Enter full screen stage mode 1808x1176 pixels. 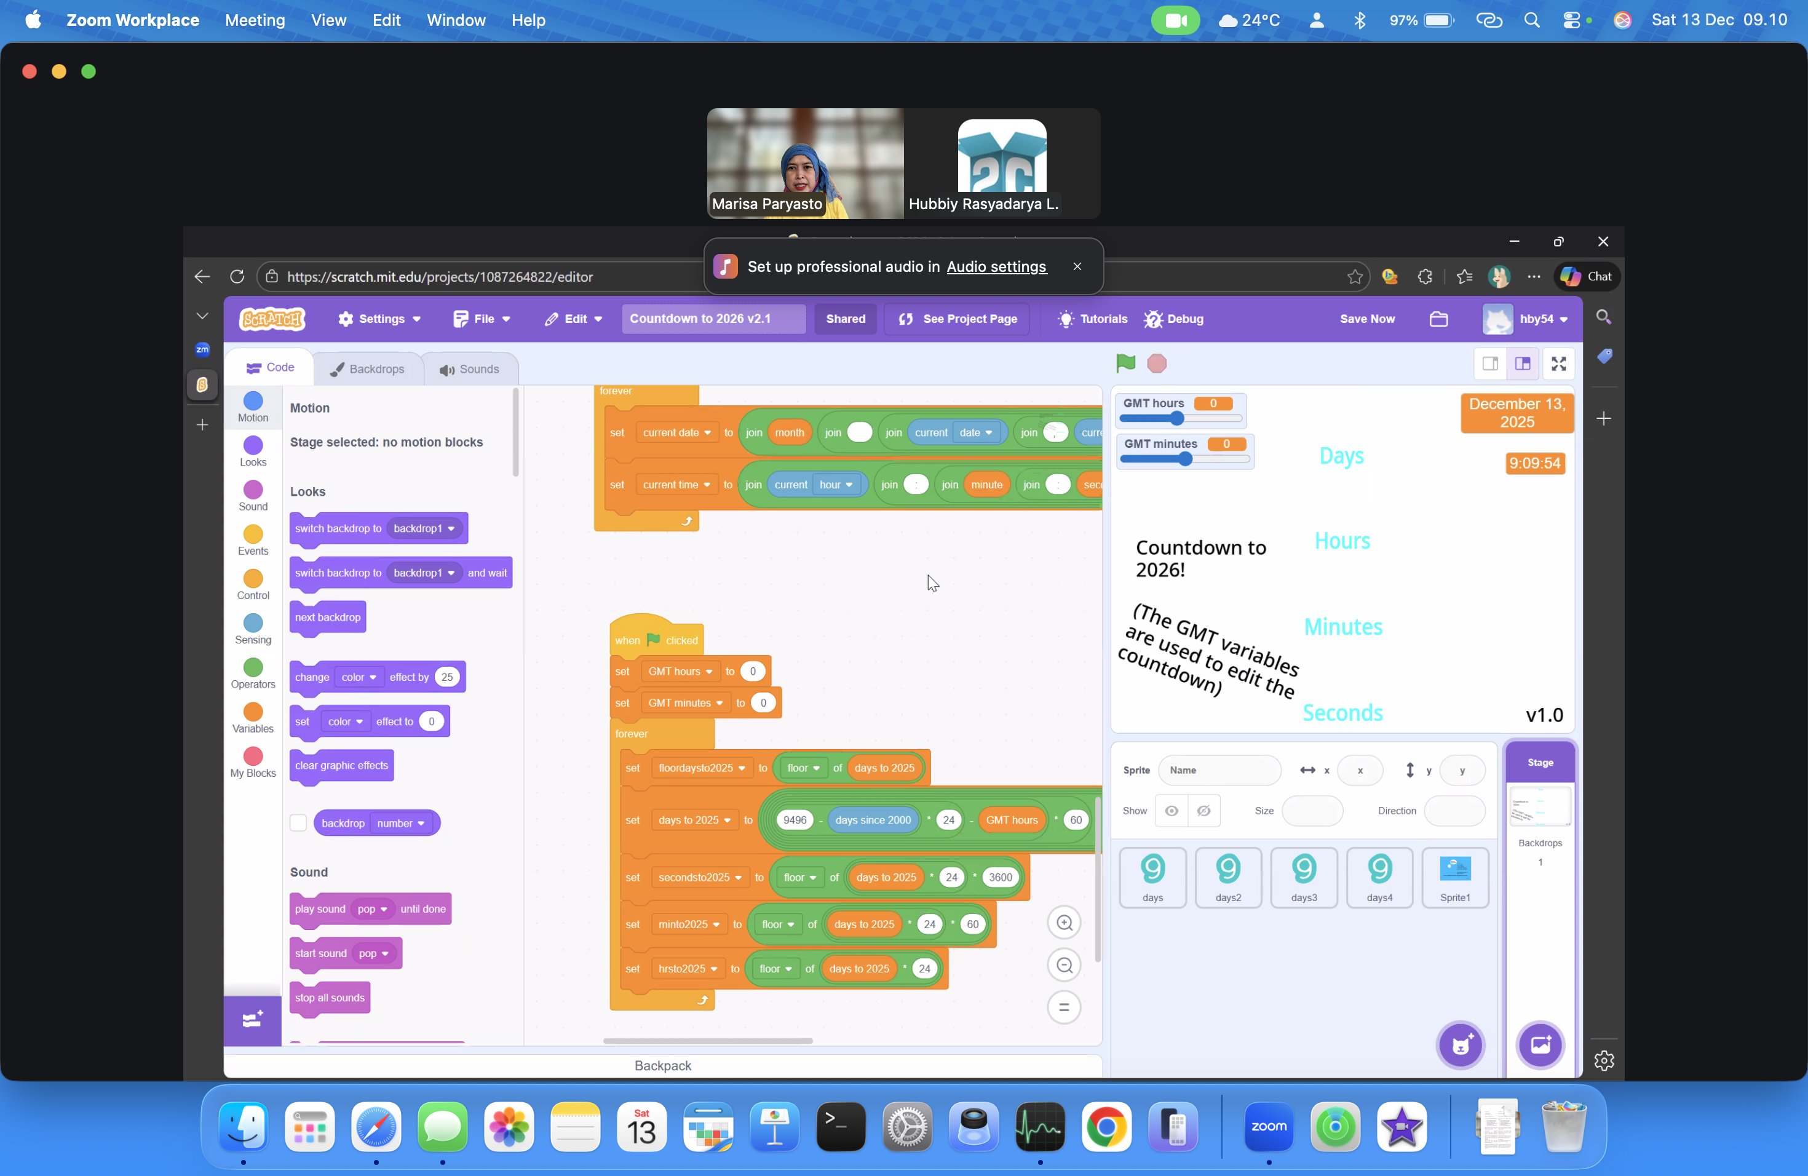click(1558, 364)
